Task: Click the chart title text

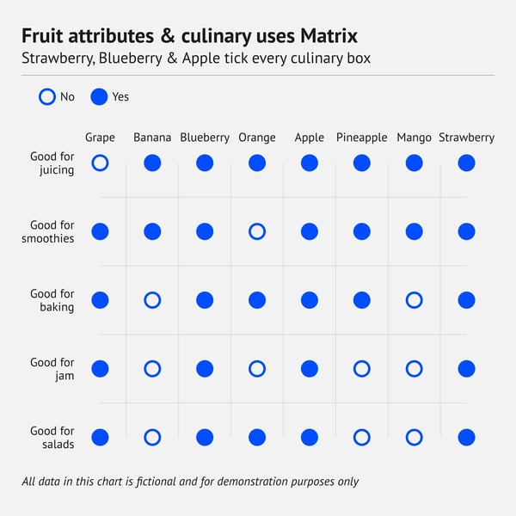Action: coord(189,36)
